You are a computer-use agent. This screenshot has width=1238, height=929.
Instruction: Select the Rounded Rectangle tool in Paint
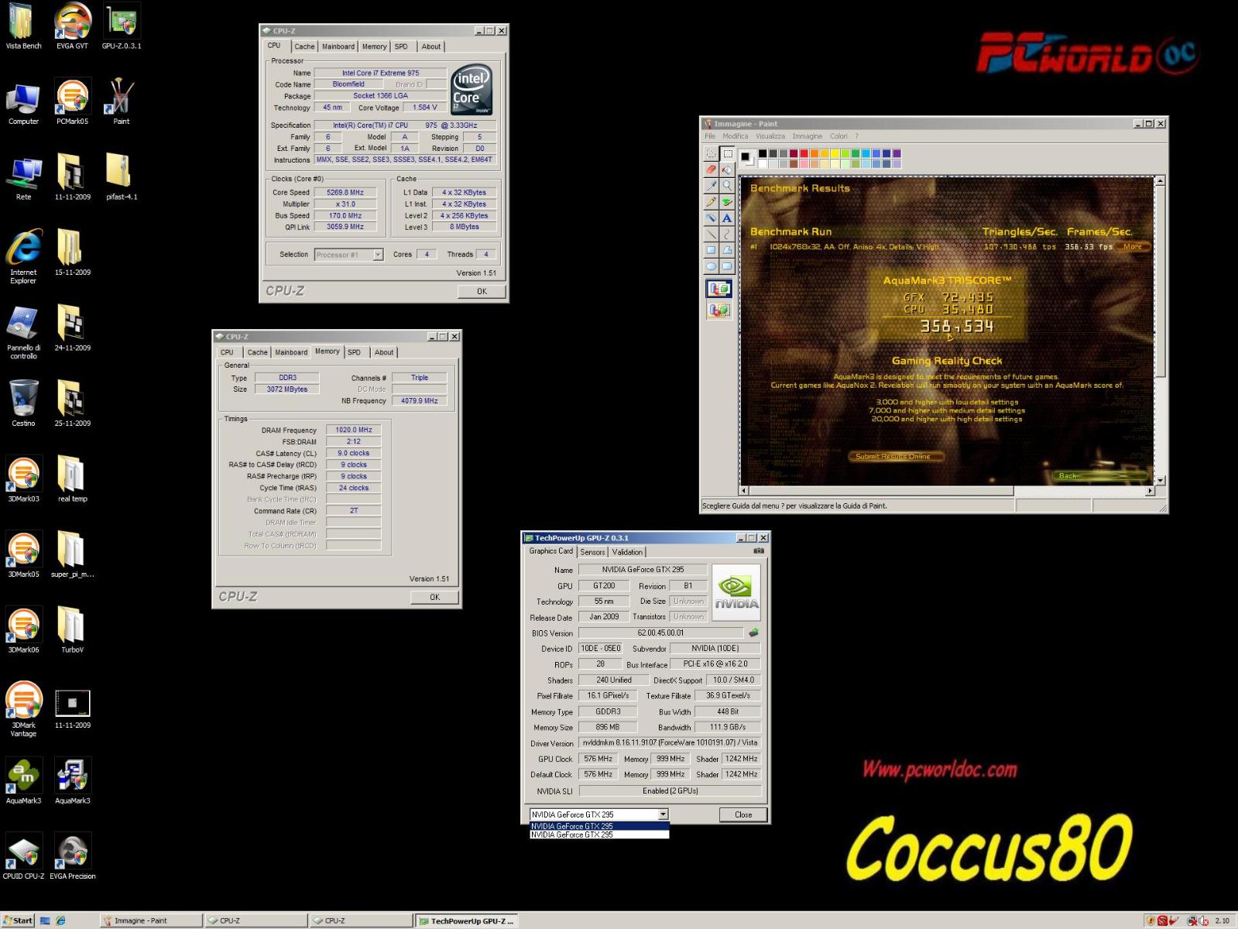pos(727,266)
